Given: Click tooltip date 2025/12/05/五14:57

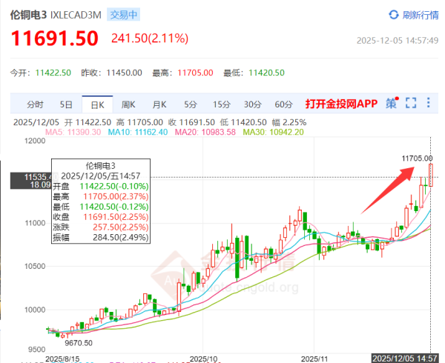Looking at the screenshot, I should pos(101,176).
